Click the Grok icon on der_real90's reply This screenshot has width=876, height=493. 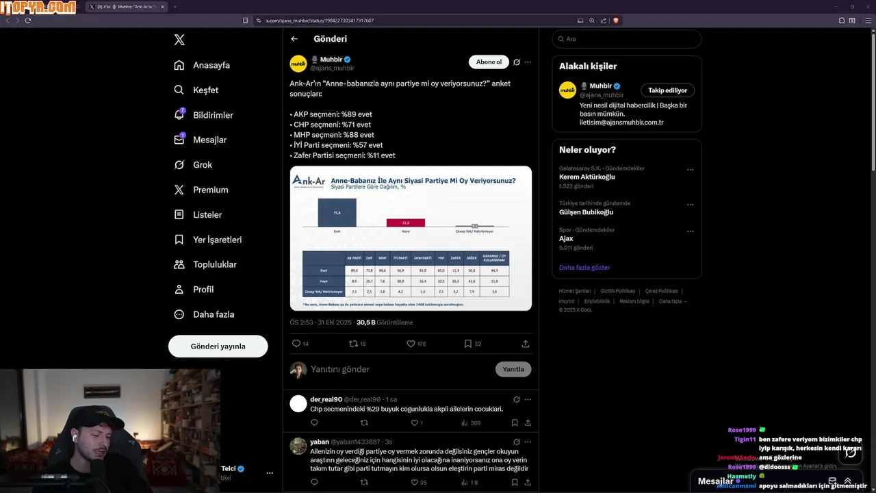(x=517, y=399)
